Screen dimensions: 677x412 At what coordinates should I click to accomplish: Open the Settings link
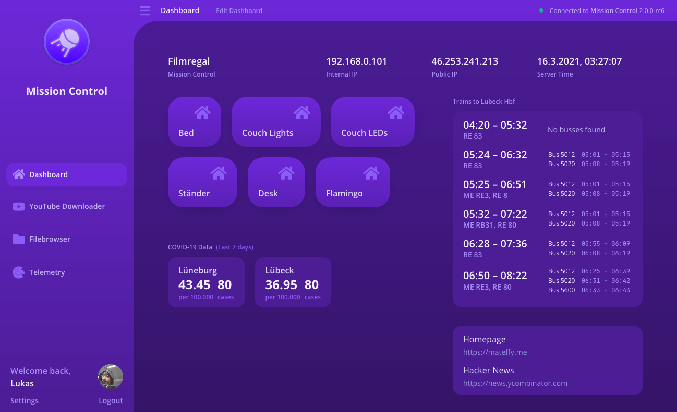click(25, 401)
